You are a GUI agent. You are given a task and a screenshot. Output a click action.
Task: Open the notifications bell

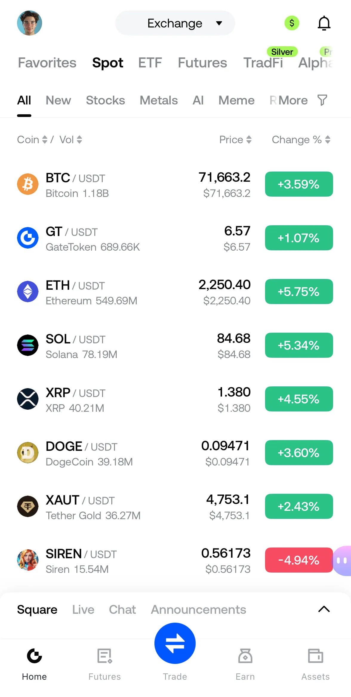pos(324,23)
